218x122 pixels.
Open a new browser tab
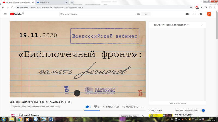72,2
